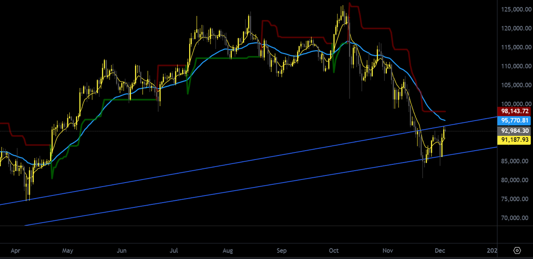Click the 100,000.00 price axis label
The width and height of the screenshot is (533, 259).
click(515, 104)
